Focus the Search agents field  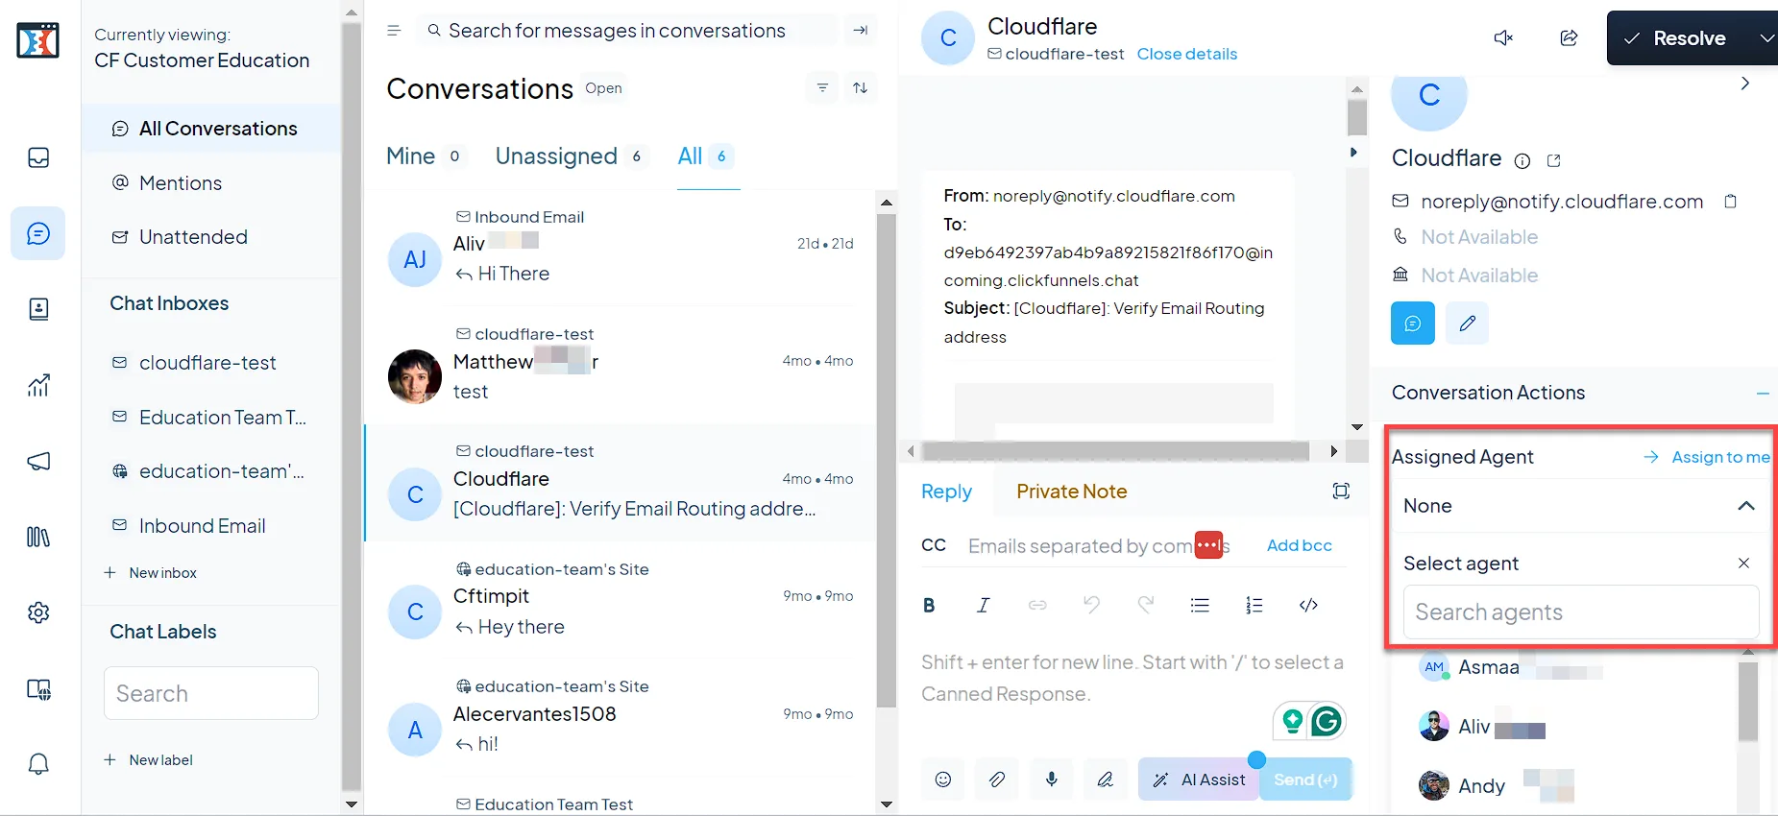(1581, 612)
